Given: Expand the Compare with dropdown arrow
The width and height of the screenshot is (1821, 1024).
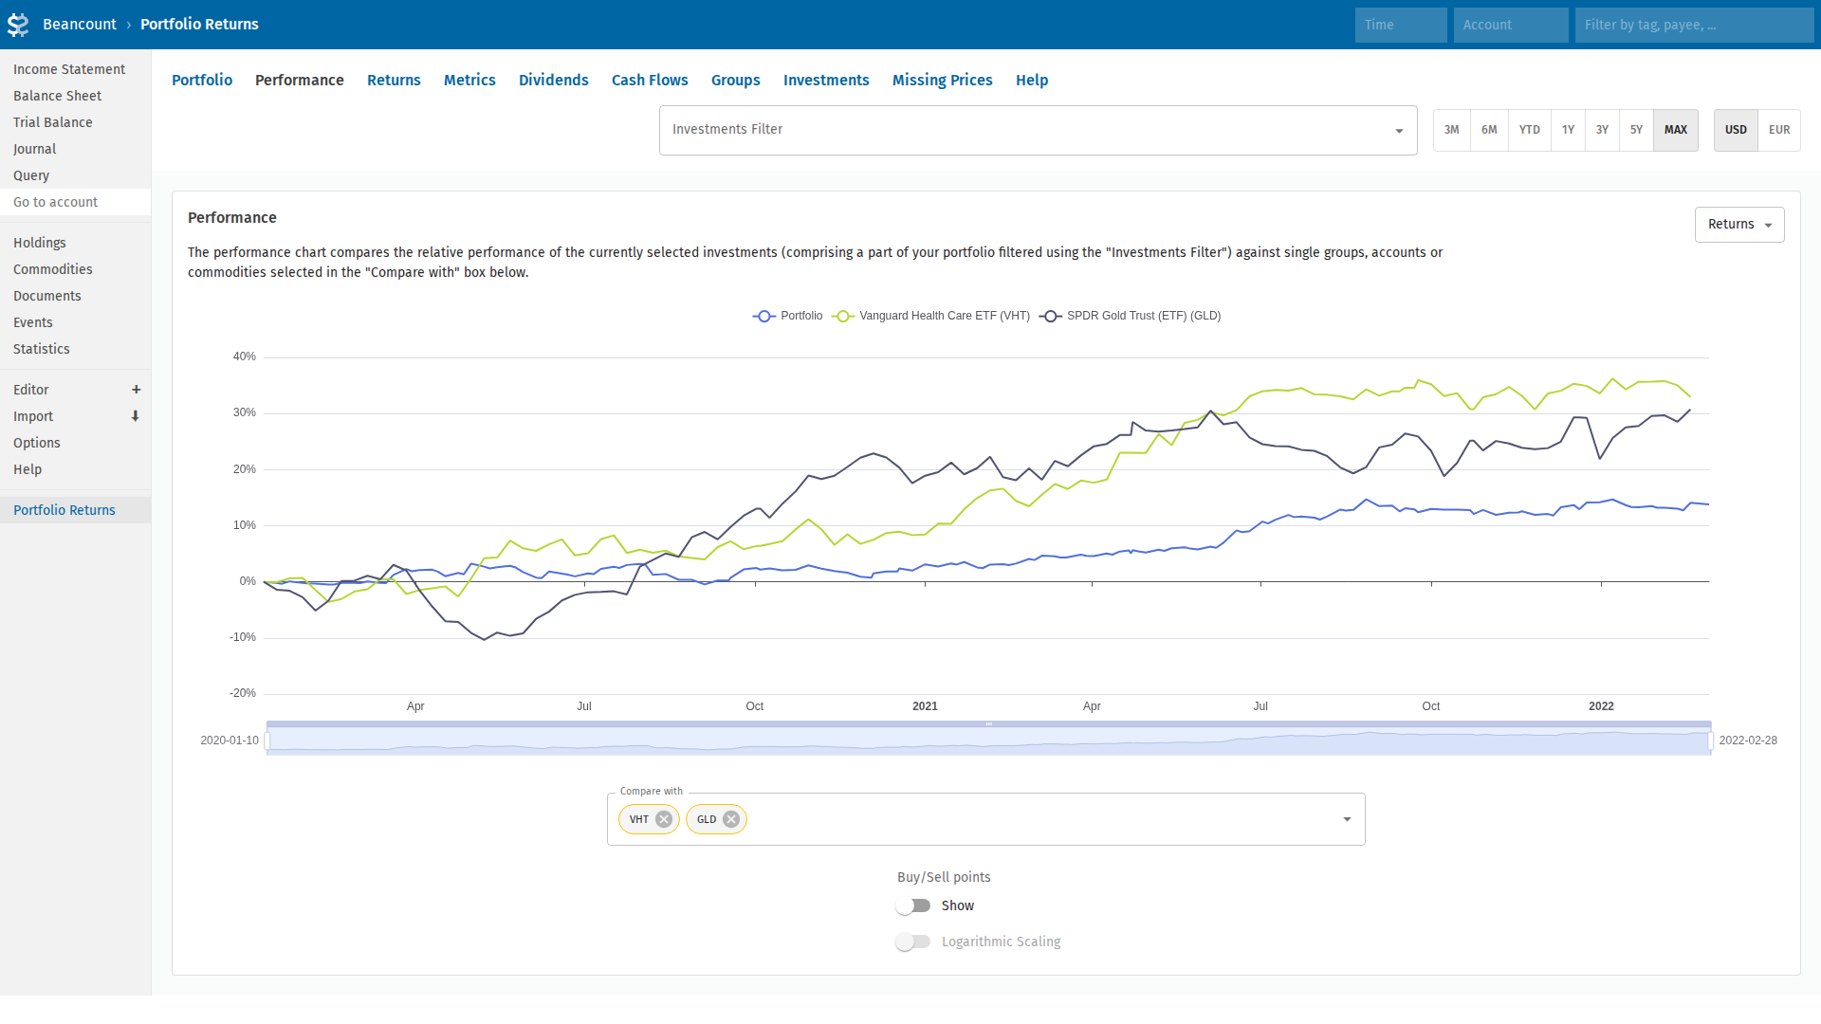Looking at the screenshot, I should pyautogui.click(x=1346, y=819).
